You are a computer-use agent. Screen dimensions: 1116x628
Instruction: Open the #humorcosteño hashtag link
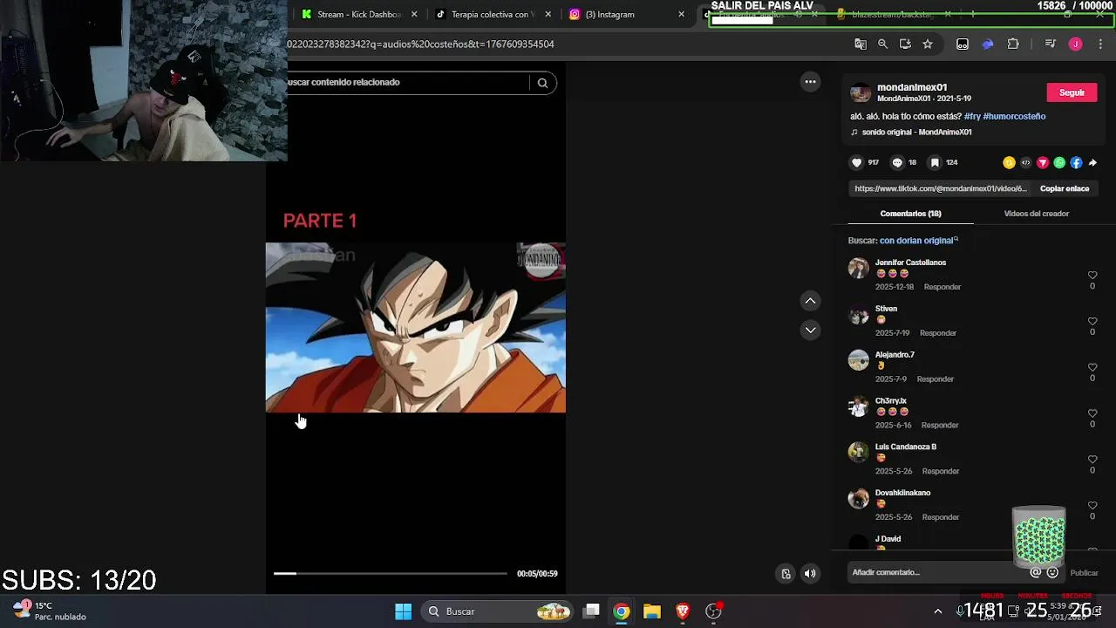1014,116
